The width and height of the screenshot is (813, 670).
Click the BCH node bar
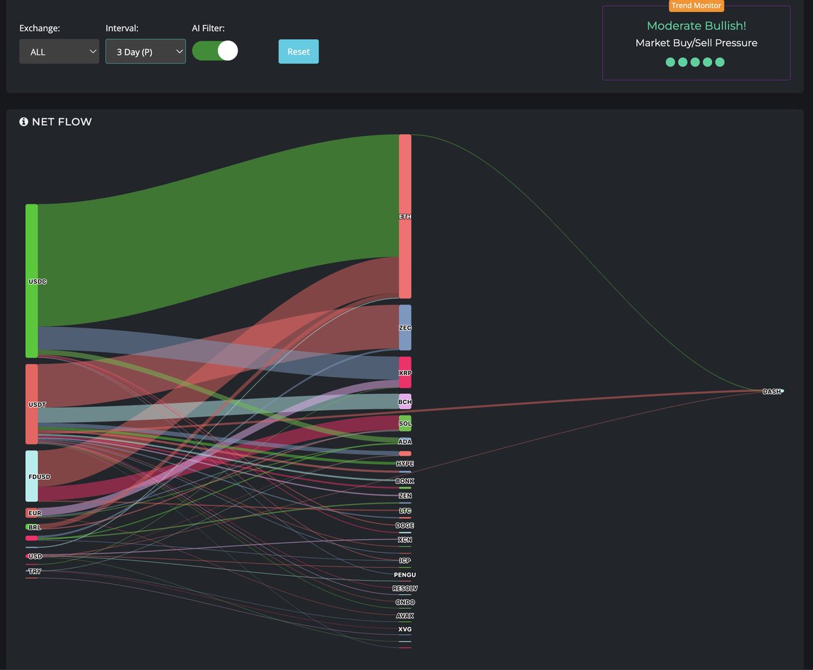coord(405,401)
